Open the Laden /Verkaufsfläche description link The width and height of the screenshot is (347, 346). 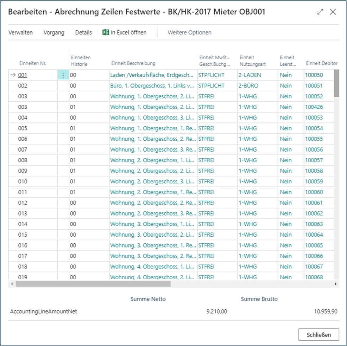tap(152, 75)
